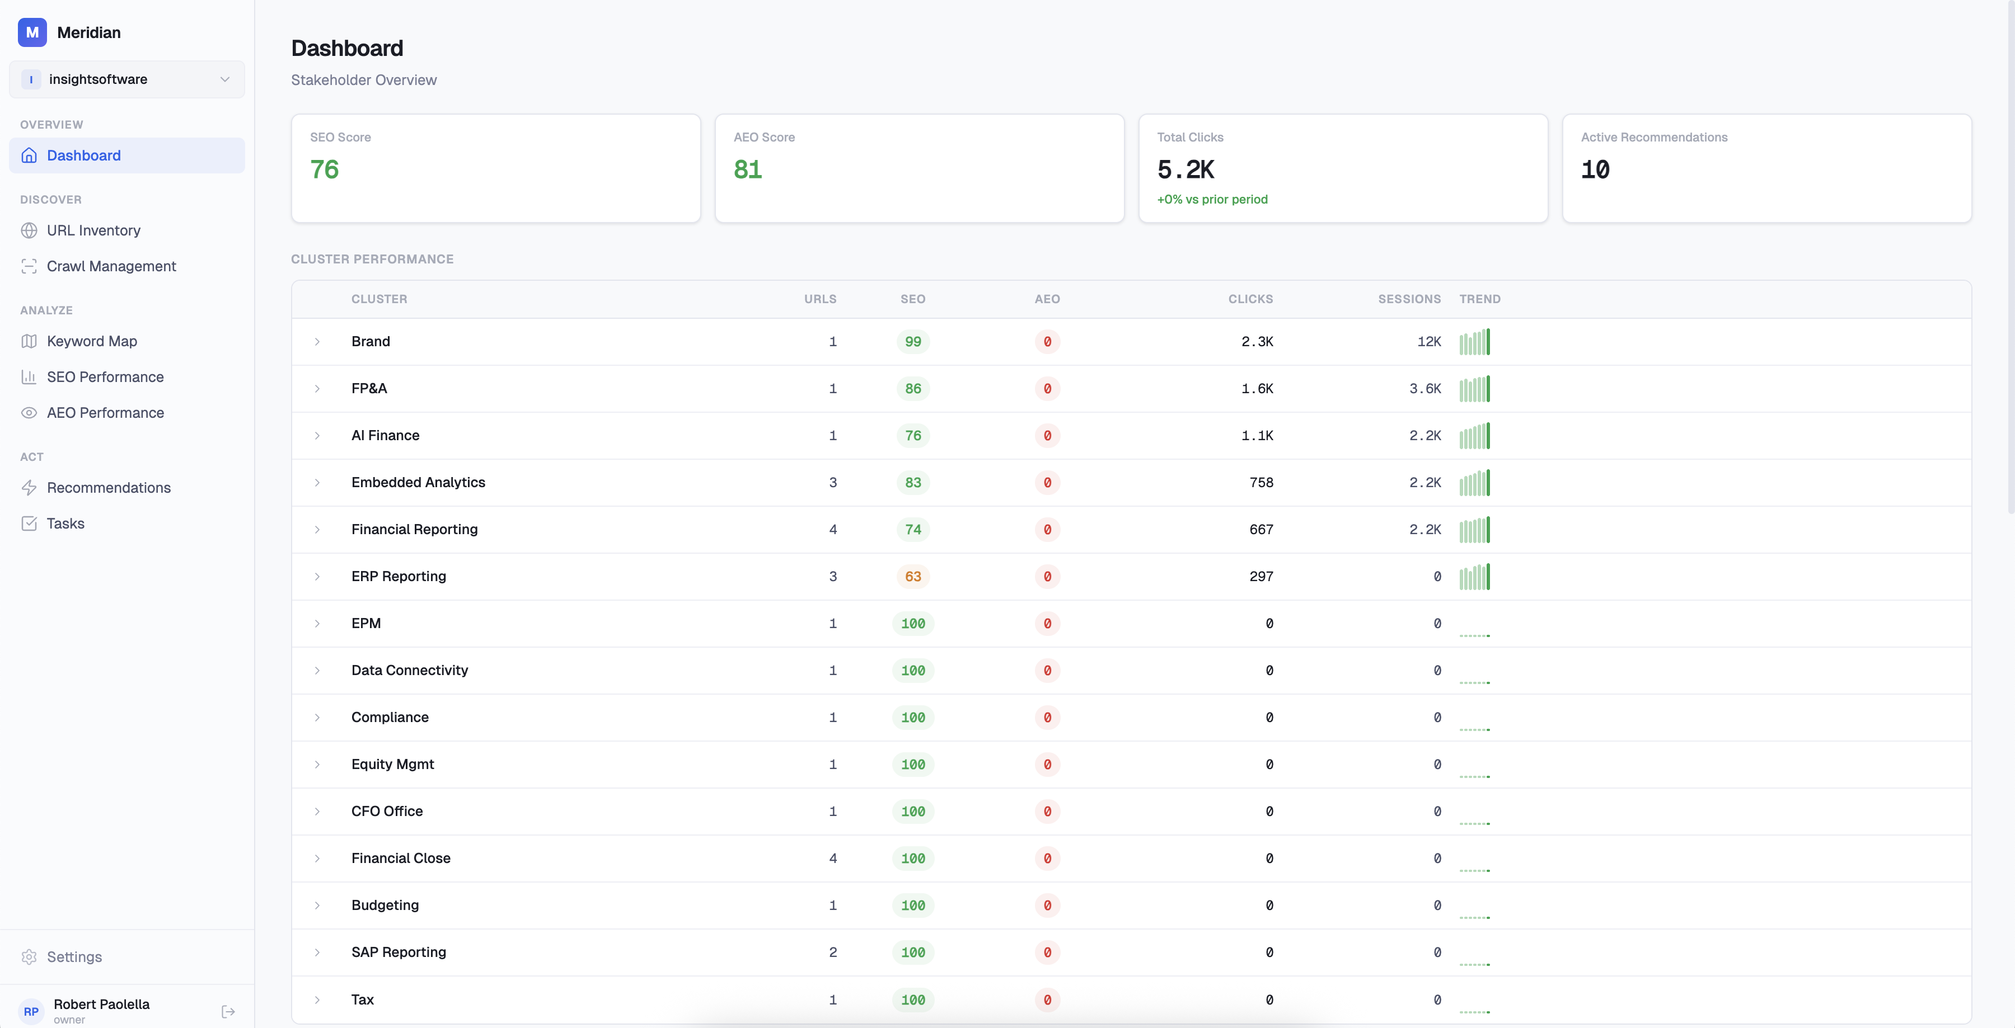This screenshot has width=2015, height=1028.
Task: Click the FP&A AEO score 0 badge
Action: coord(1047,389)
